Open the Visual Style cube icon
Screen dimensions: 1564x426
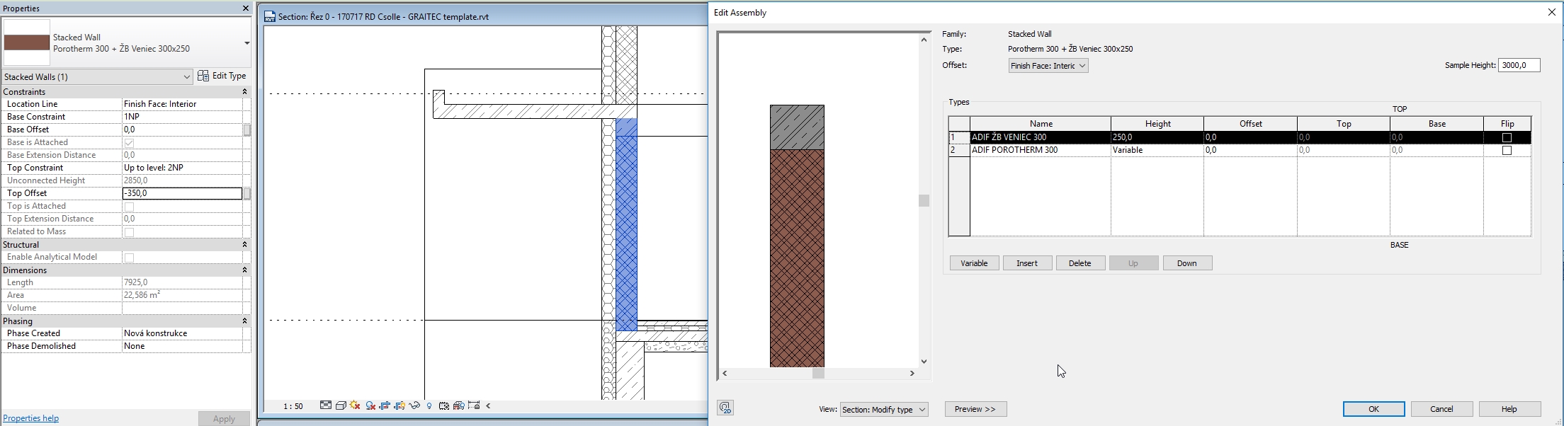point(341,405)
